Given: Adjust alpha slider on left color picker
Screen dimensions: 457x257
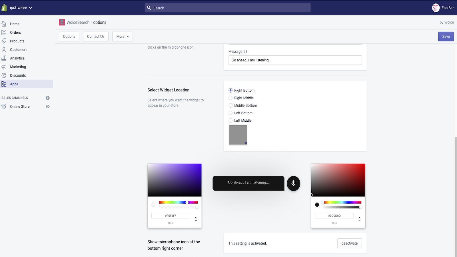Looking at the screenshot, I should pos(178,207).
